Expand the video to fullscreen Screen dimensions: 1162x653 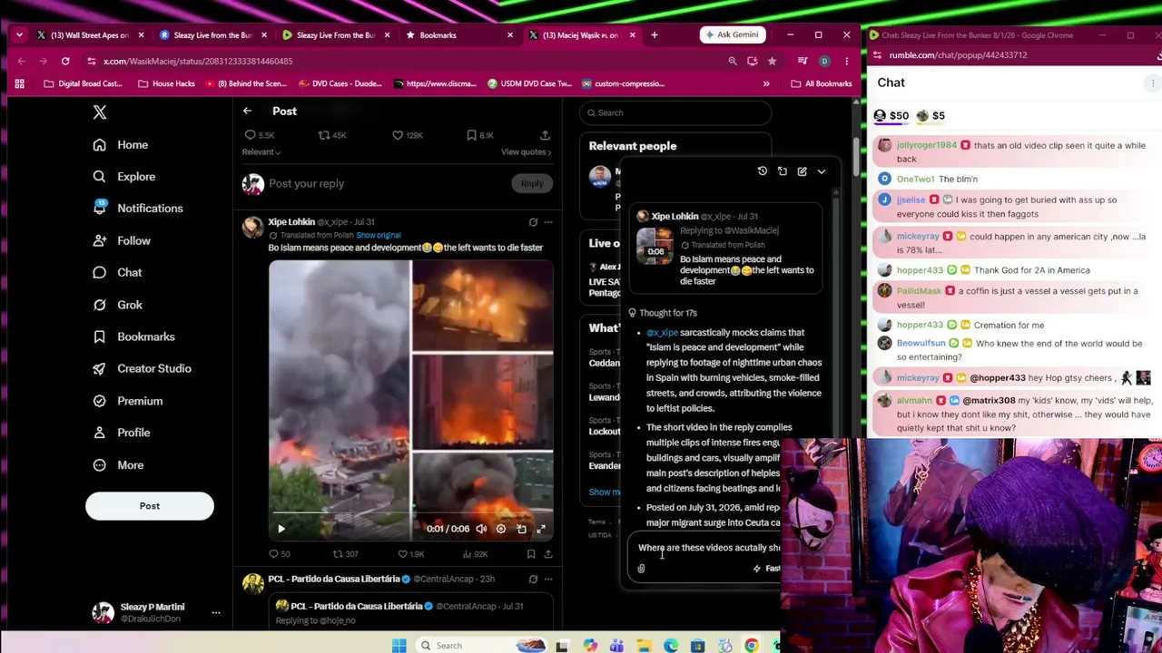541,529
